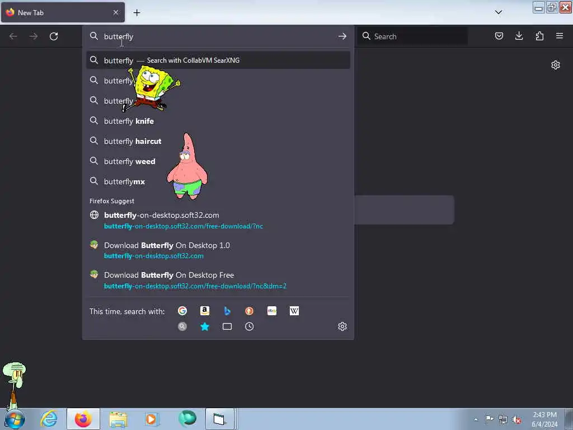Click the muted volume tray icon
The height and width of the screenshot is (430, 573).
516,419
